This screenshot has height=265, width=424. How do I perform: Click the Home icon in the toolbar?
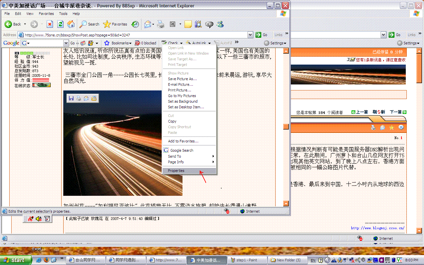pos(71,24)
